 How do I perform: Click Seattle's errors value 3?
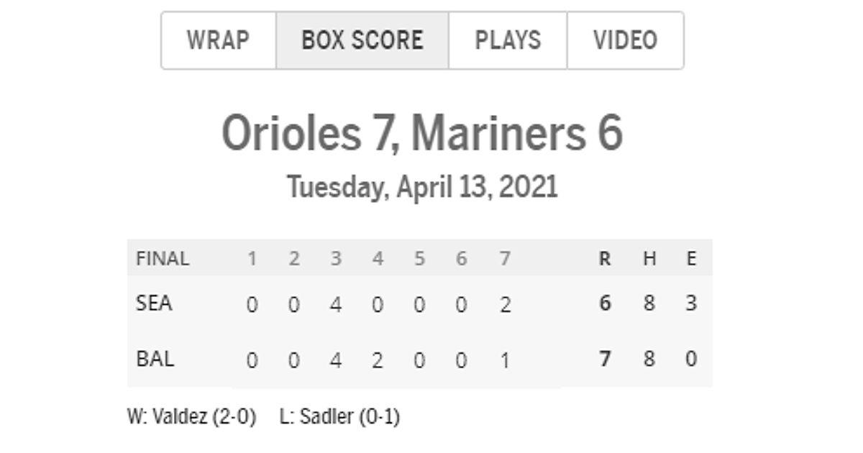pos(691,304)
